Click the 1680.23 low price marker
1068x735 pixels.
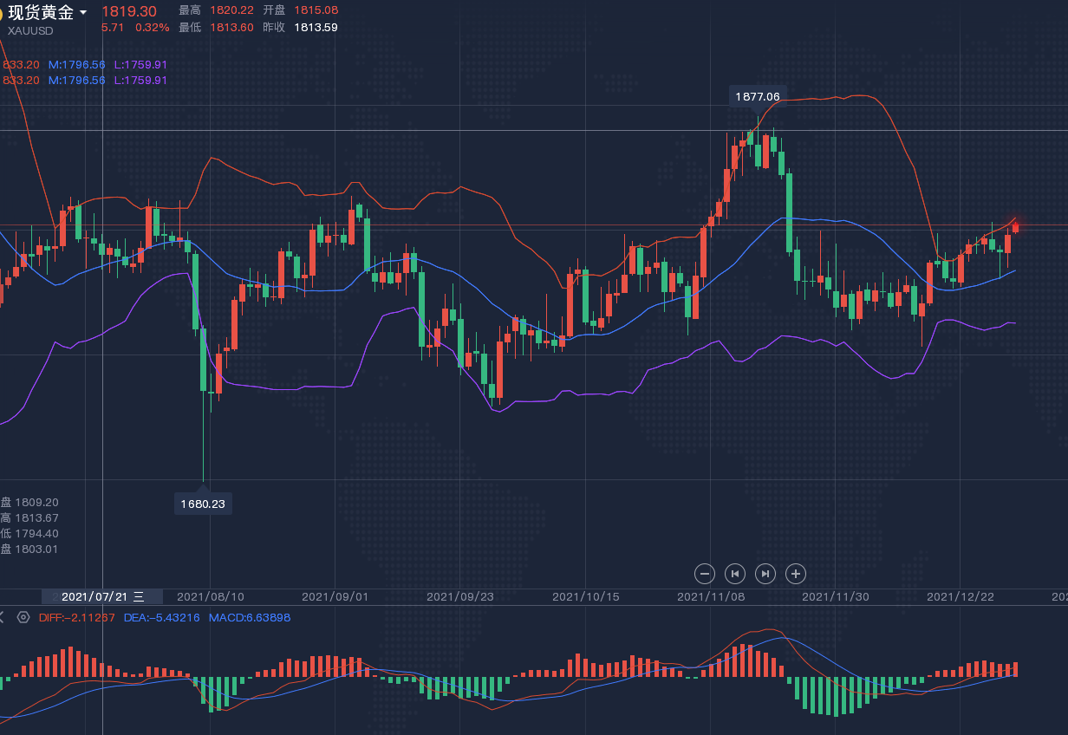click(203, 504)
